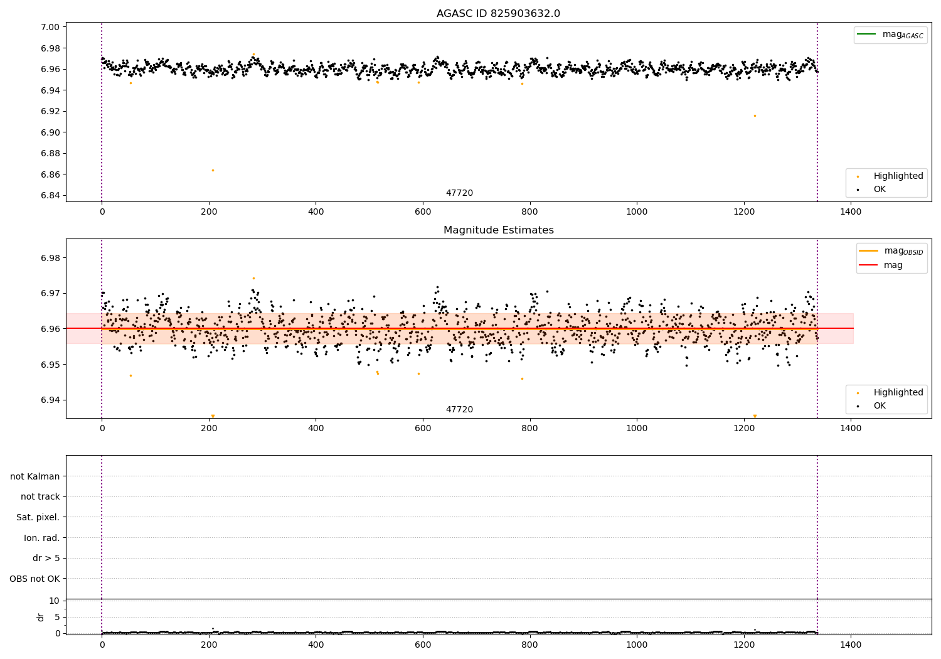This screenshot has width=941, height=659.
Task: Click the '5' tick on the dr axis
Action: coord(57,617)
